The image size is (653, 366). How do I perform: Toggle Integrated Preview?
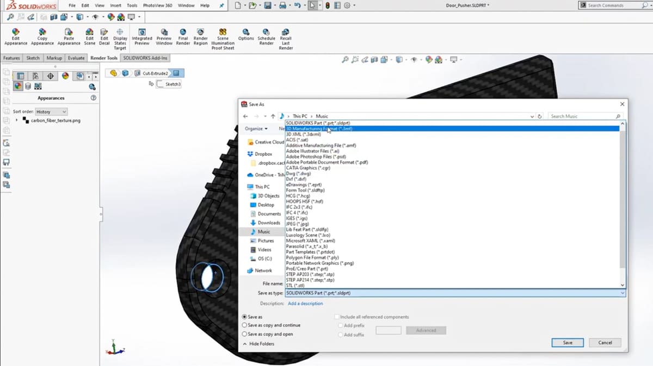[142, 37]
